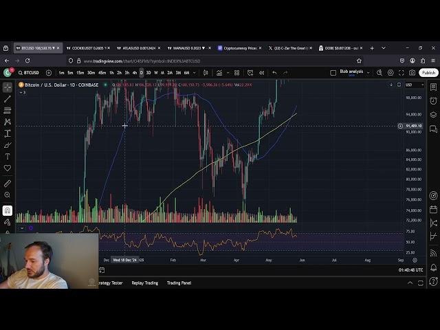Open the watchlist icon in right sidebar
The height and width of the screenshot is (330, 440).
433,87
